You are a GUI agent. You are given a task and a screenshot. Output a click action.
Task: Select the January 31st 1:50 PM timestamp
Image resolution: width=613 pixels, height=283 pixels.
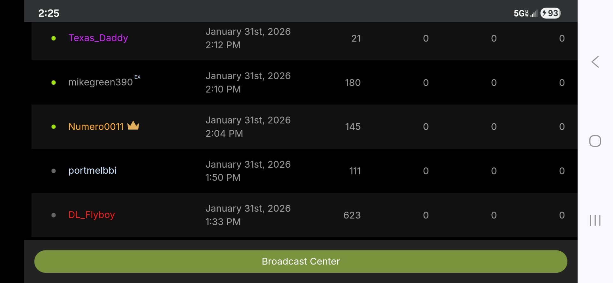[248, 171]
